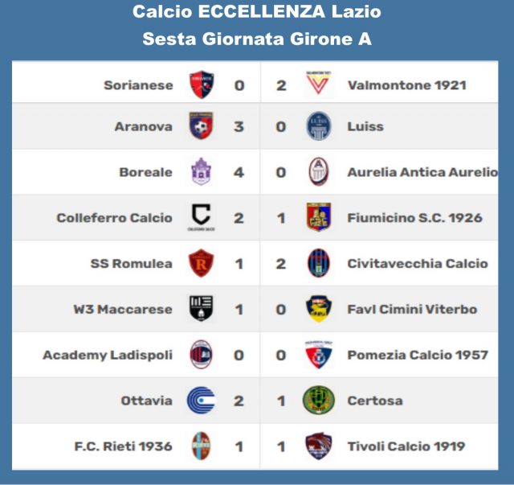Select the Certosa green crest
Viewport: 514px width, 485px height.
tap(318, 400)
